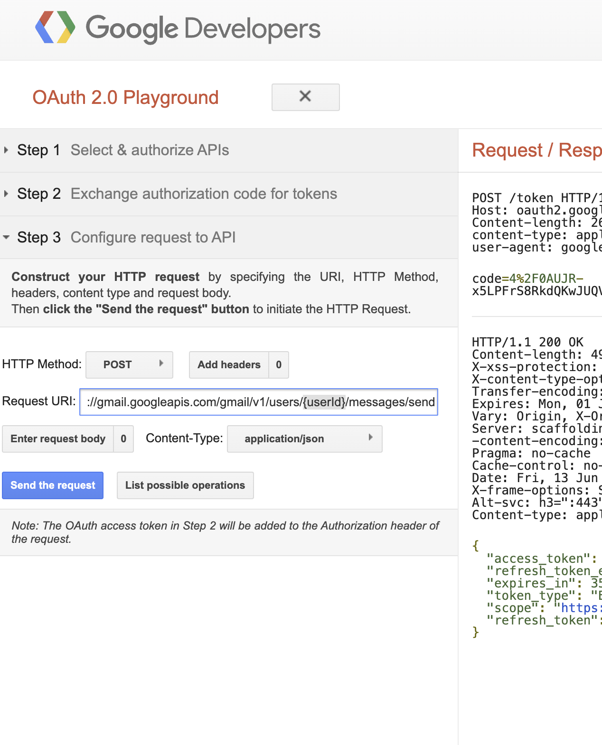Click the "access_token" key in JSON response

pos(538,559)
